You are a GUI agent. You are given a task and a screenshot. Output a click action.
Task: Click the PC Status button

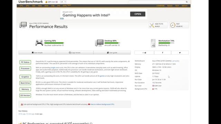(25, 62)
